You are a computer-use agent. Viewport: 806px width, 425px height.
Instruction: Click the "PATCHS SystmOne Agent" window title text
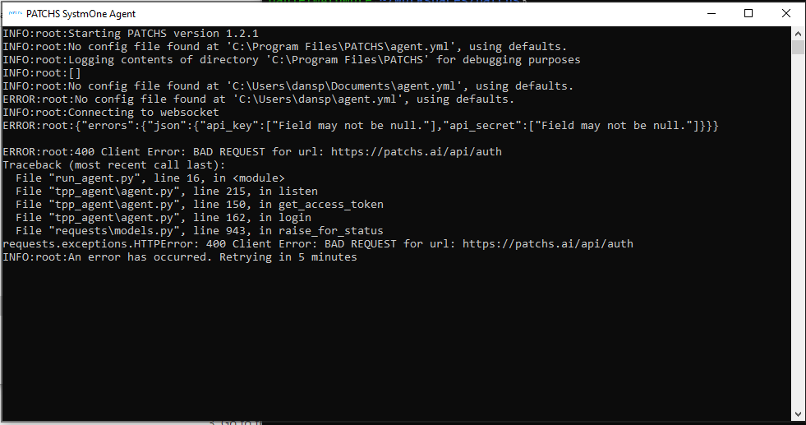click(81, 14)
